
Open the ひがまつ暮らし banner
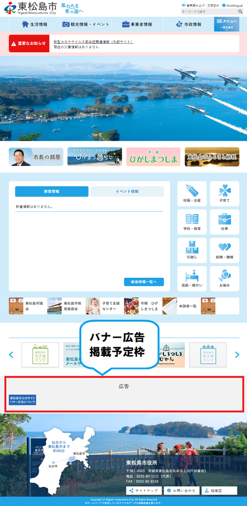click(x=95, y=157)
